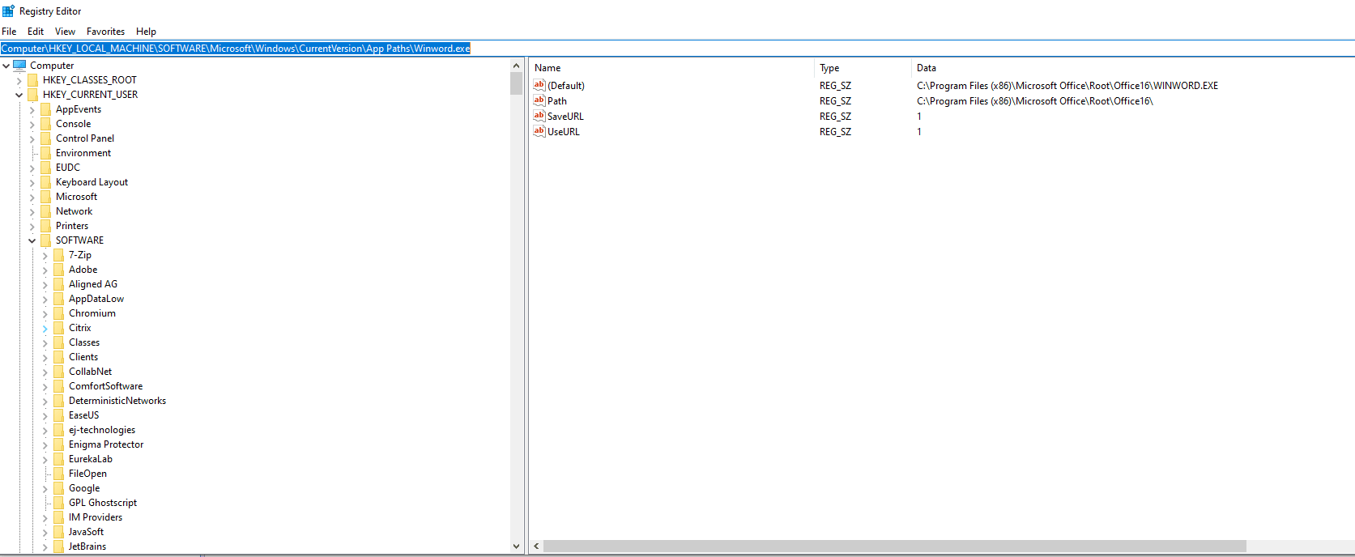
Task: Expand the Aligned AG key
Action: coord(45,284)
